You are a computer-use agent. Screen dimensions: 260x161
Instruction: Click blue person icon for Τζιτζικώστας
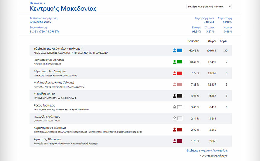(x=174, y=51)
